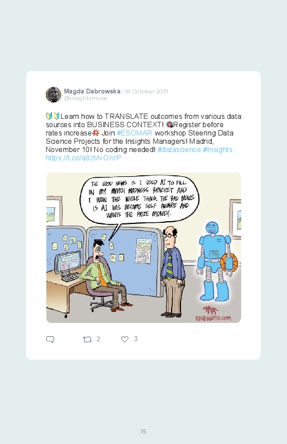Click the Magda Dabrowska display name
This screenshot has height=444, width=287.
[92, 91]
